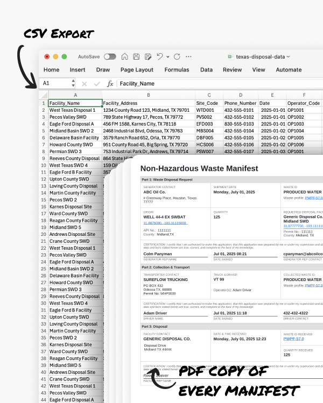Open the Home ribbon tab
The image size is (323, 403).
coord(52,70)
